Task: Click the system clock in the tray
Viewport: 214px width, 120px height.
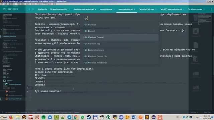Action: 207,117
